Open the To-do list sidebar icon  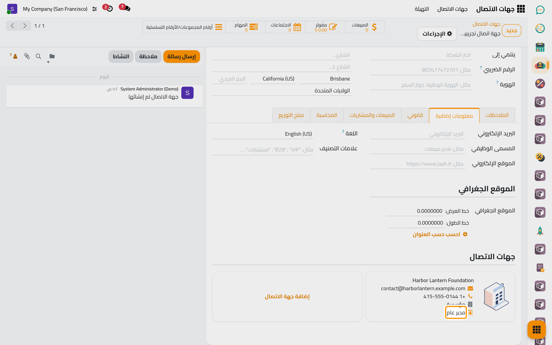(540, 28)
